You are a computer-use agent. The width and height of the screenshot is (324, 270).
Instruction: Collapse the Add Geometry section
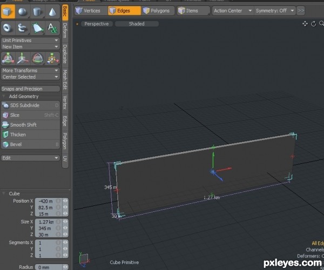tap(4, 96)
